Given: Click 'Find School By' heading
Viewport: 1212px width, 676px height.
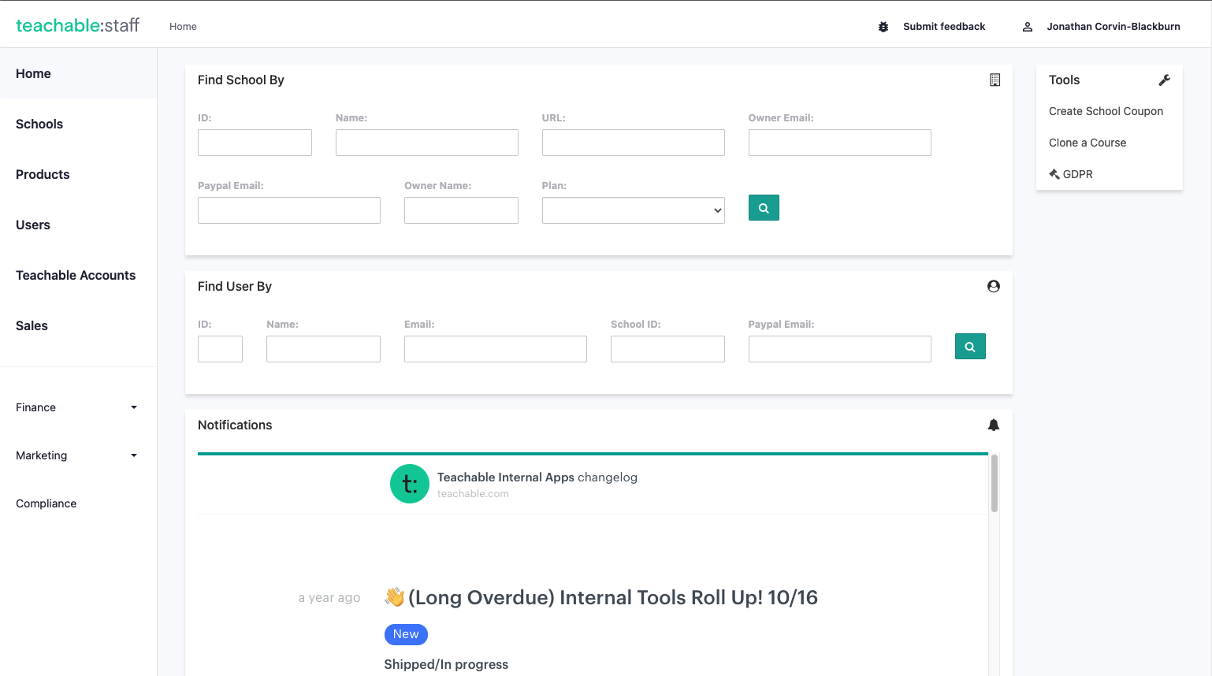Looking at the screenshot, I should pyautogui.click(x=240, y=80).
